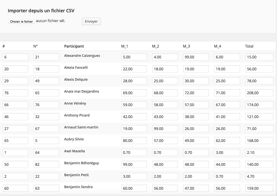Edit Anais mai Desjardins M_3 field
Image resolution: width=277 pixels, height=196 pixels.
(196, 93)
